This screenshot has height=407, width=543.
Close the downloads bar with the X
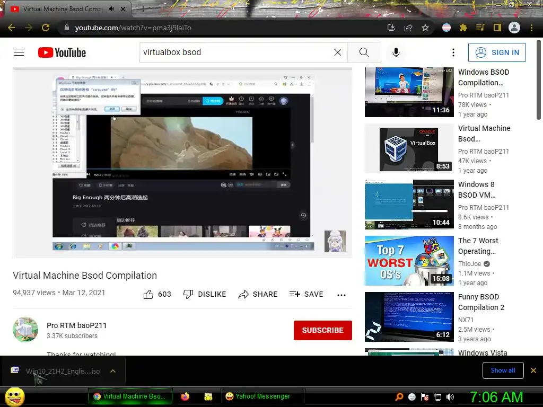tap(533, 370)
